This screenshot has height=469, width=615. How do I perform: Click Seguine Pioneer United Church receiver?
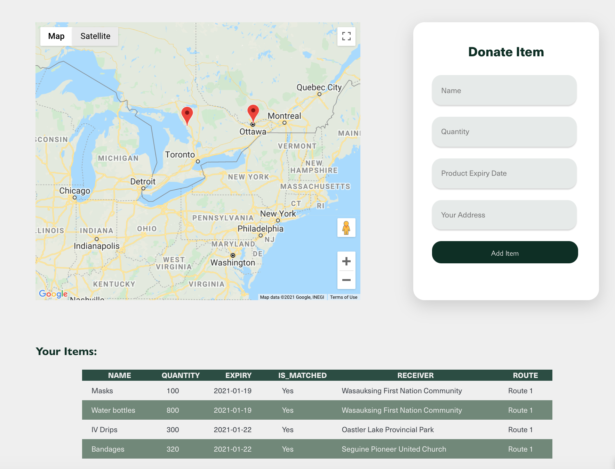[394, 449]
